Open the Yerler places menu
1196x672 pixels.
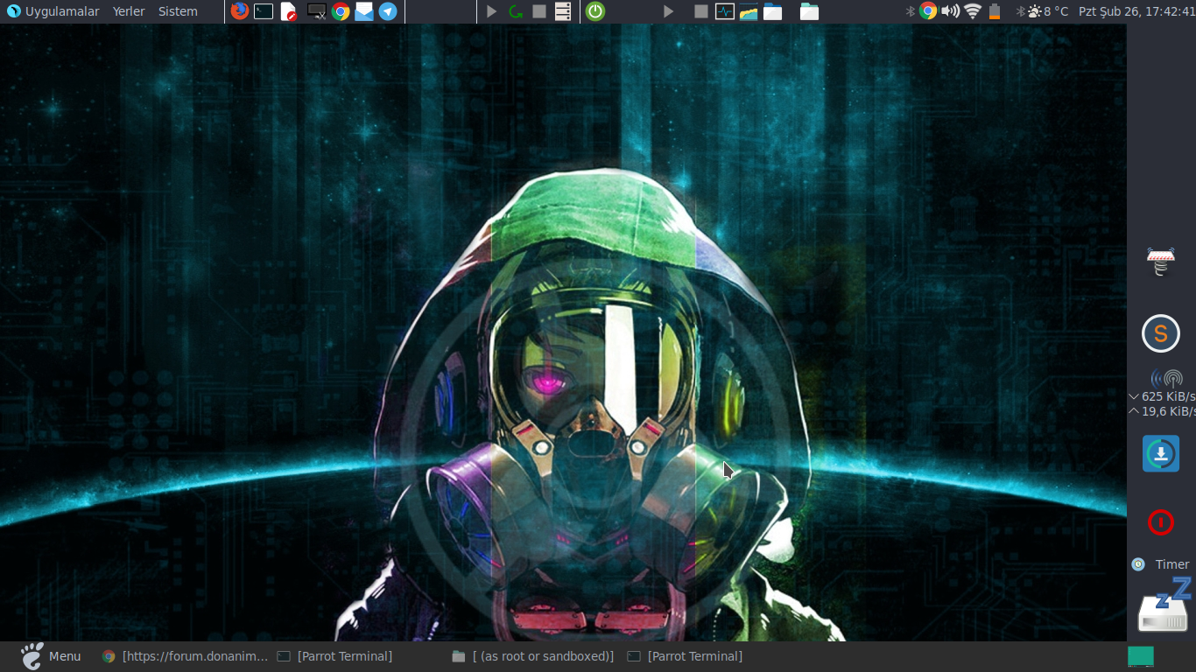(129, 11)
